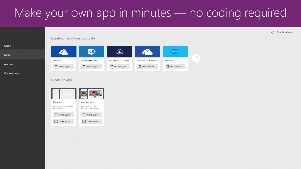This screenshot has width=301, height=169.
Task: Click the tablet icon under Blank app
Action: coord(57,121)
